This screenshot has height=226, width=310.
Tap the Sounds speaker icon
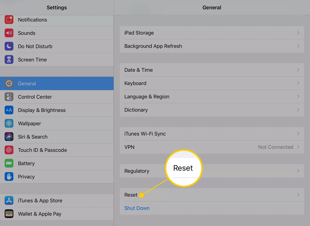click(9, 33)
